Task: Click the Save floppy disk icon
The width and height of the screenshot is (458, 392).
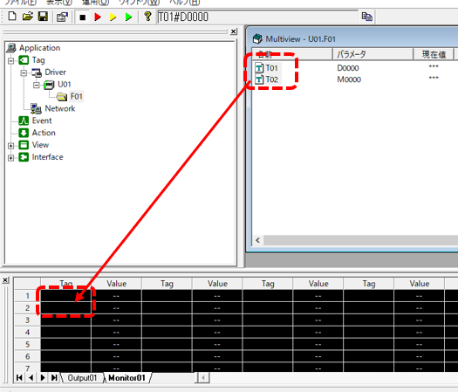Action: point(43,17)
